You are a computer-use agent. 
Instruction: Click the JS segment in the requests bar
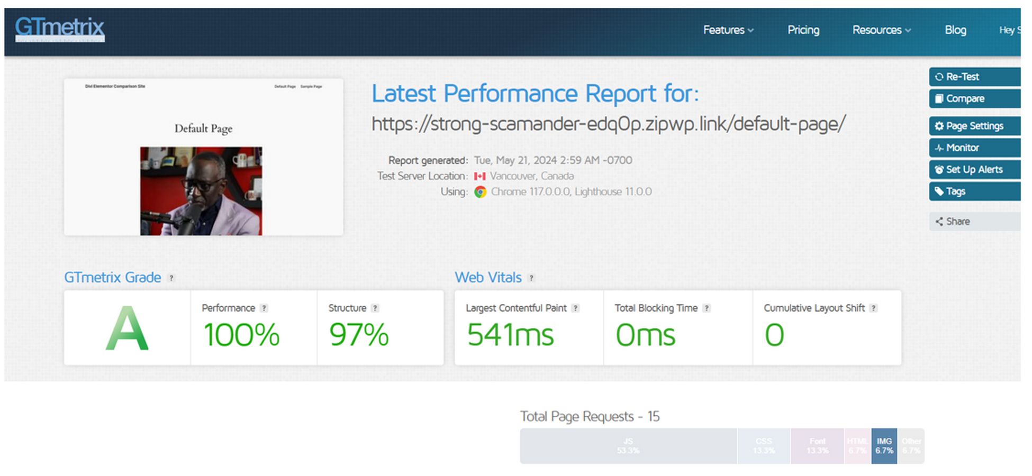(x=627, y=445)
